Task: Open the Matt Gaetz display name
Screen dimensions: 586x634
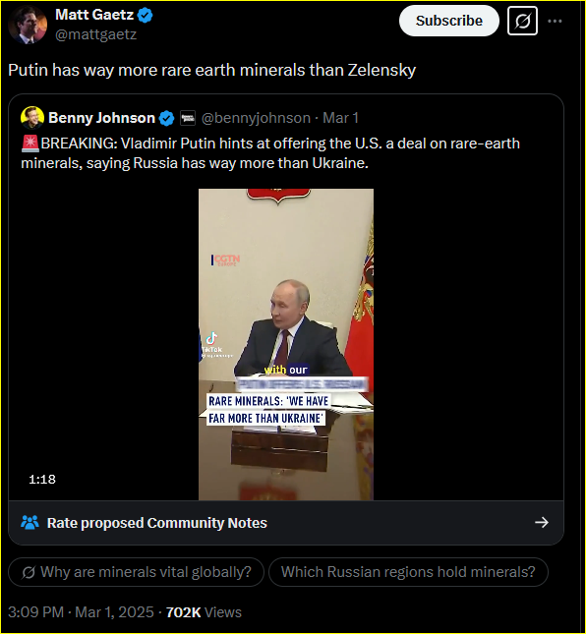Action: [x=94, y=15]
